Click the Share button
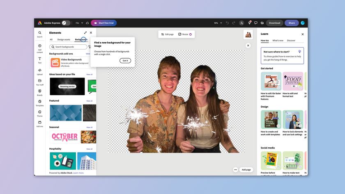Image resolution: width=345 pixels, height=194 pixels. tap(292, 23)
